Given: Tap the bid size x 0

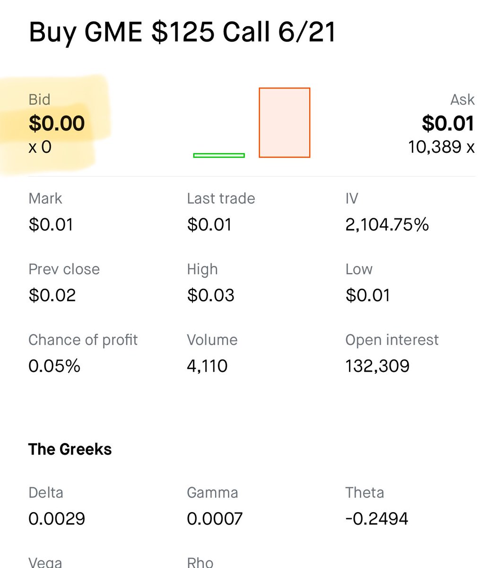Looking at the screenshot, I should pos(40,147).
